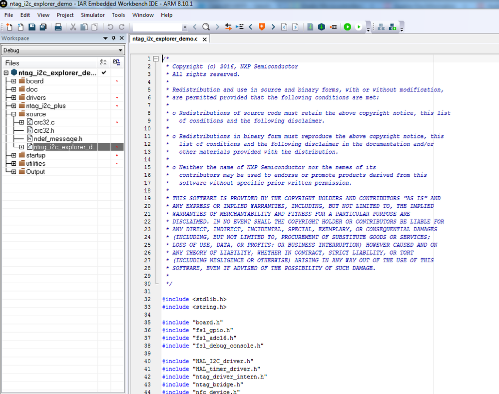Click the Find Next arrow right of the magnifier

click(x=217, y=27)
